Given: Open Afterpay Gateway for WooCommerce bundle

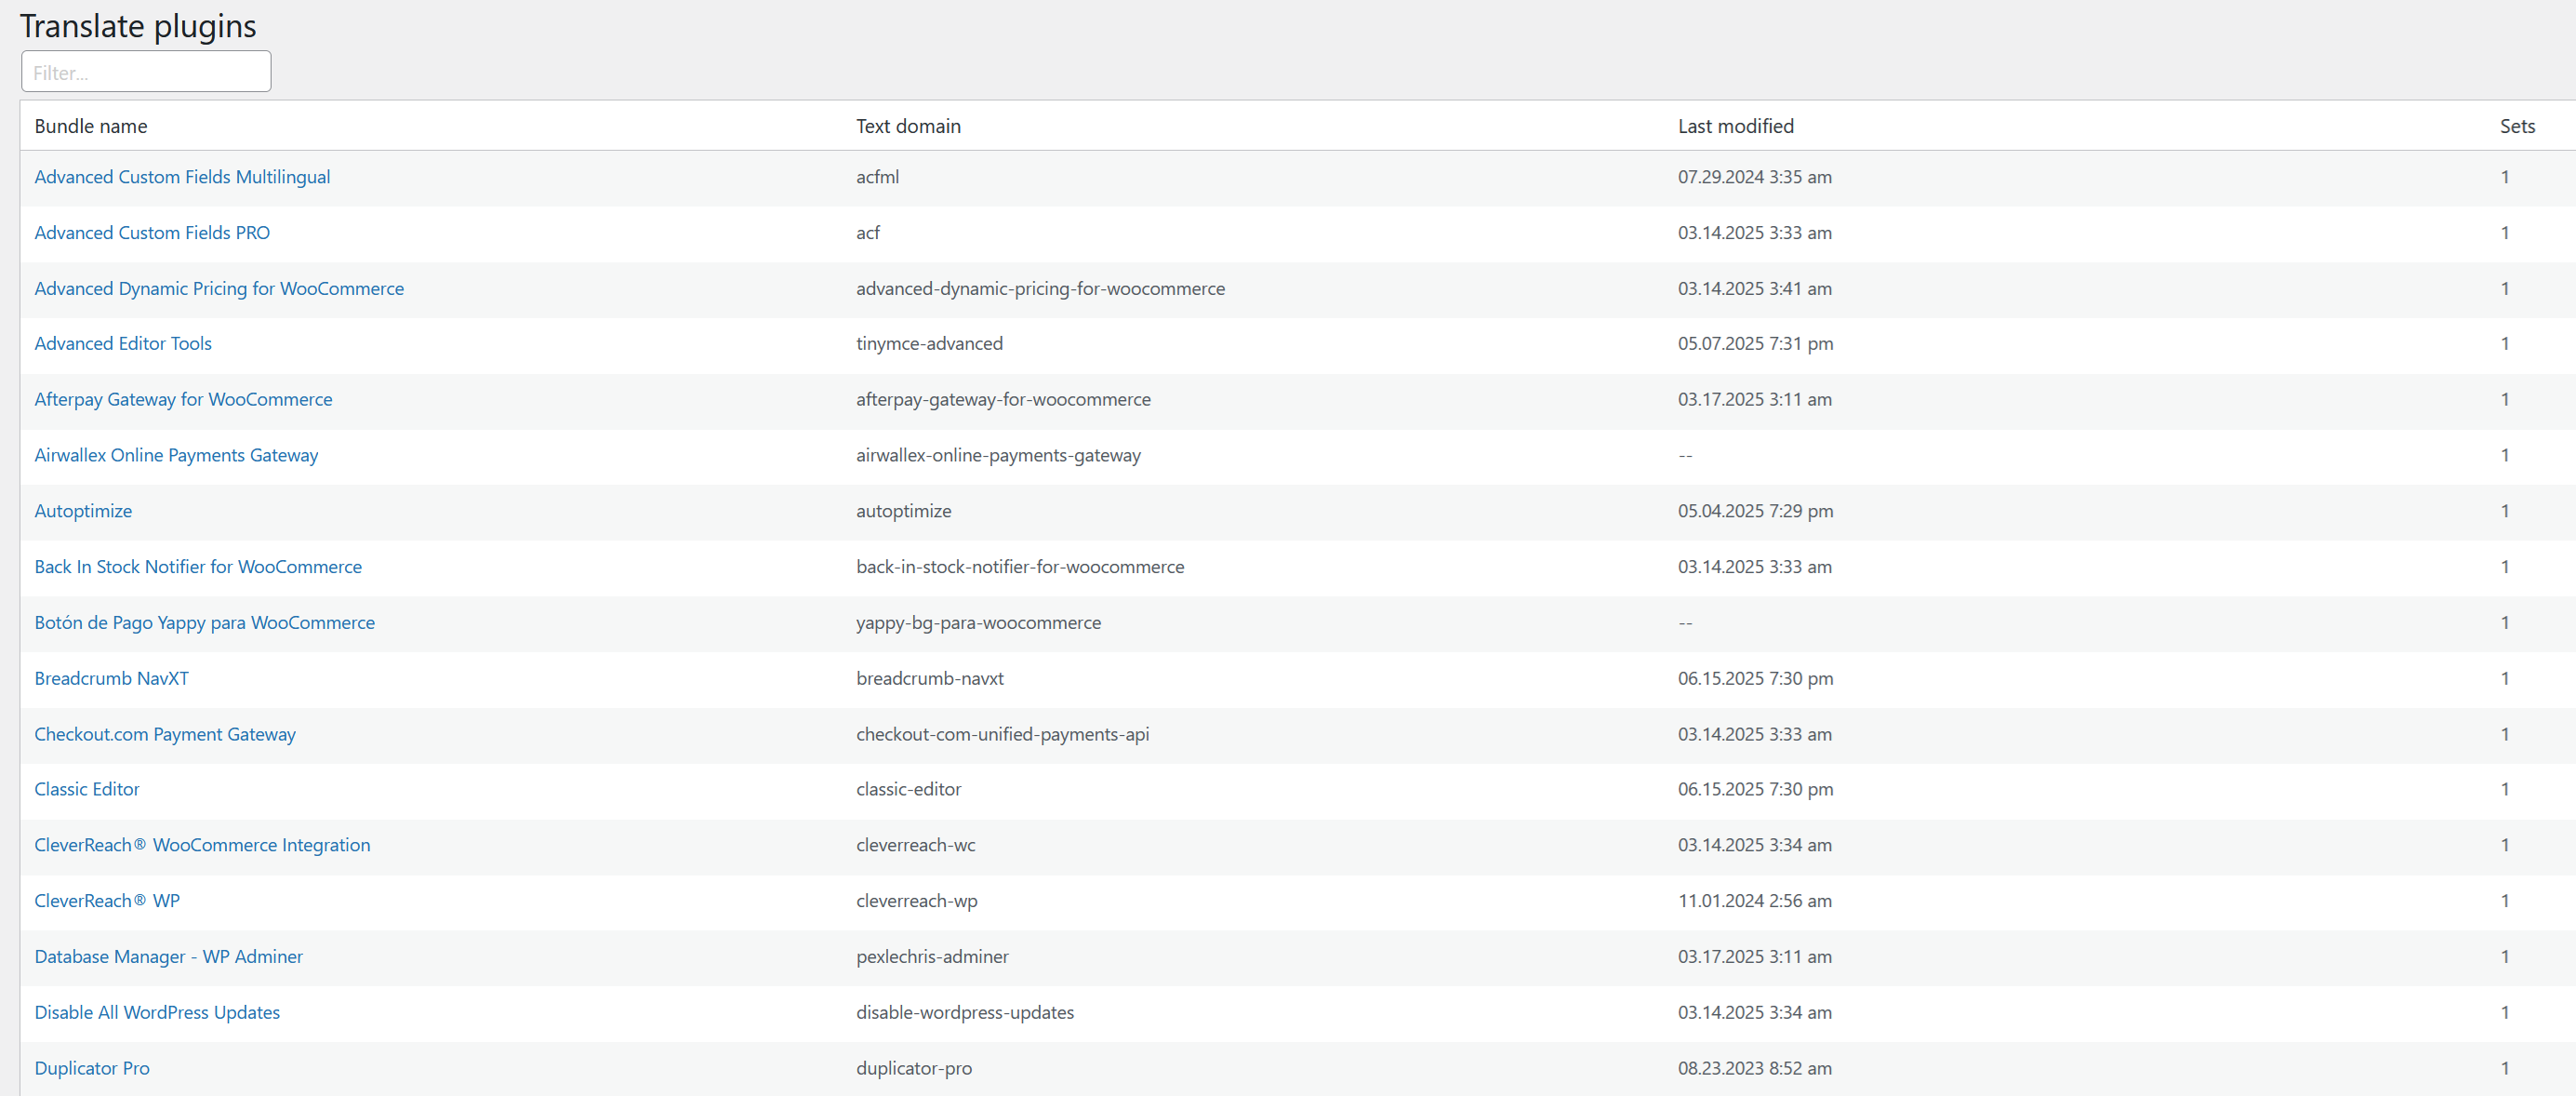Looking at the screenshot, I should [183, 400].
